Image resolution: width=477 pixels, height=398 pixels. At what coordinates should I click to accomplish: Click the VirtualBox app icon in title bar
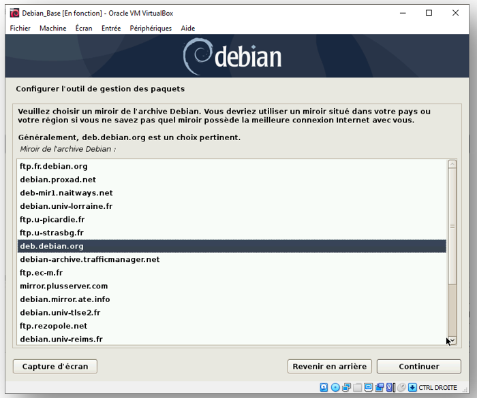click(x=14, y=13)
